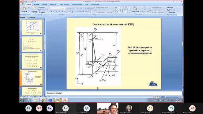Image resolution: width=203 pixels, height=114 pixels.
Task: Click the Упорядочить arrange button
Action: tap(135, 9)
